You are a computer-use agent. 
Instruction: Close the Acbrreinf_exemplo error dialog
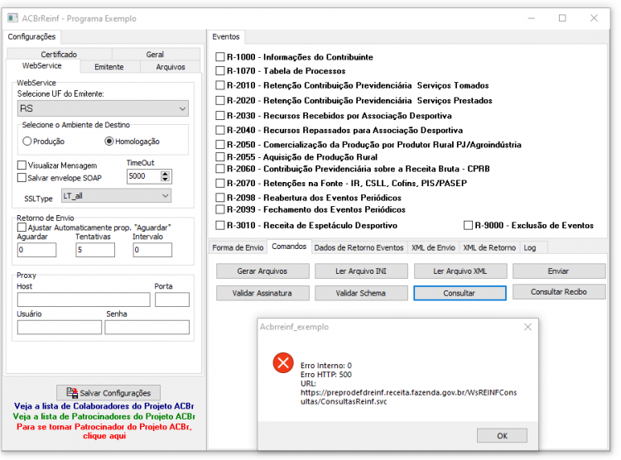(x=527, y=327)
